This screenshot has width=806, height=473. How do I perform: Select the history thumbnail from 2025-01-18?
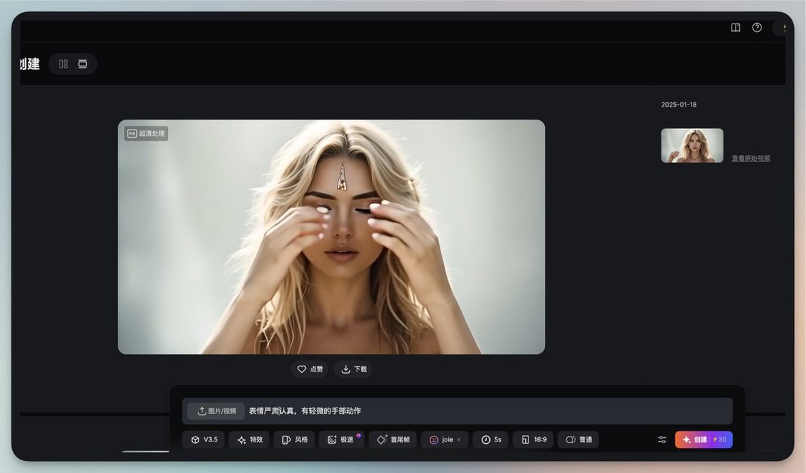692,146
